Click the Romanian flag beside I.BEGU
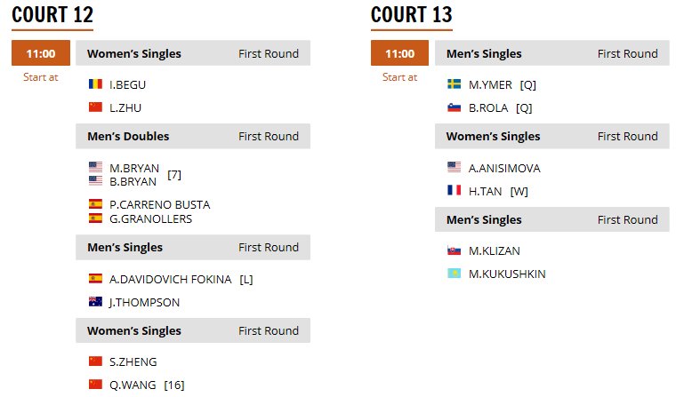 pos(95,84)
